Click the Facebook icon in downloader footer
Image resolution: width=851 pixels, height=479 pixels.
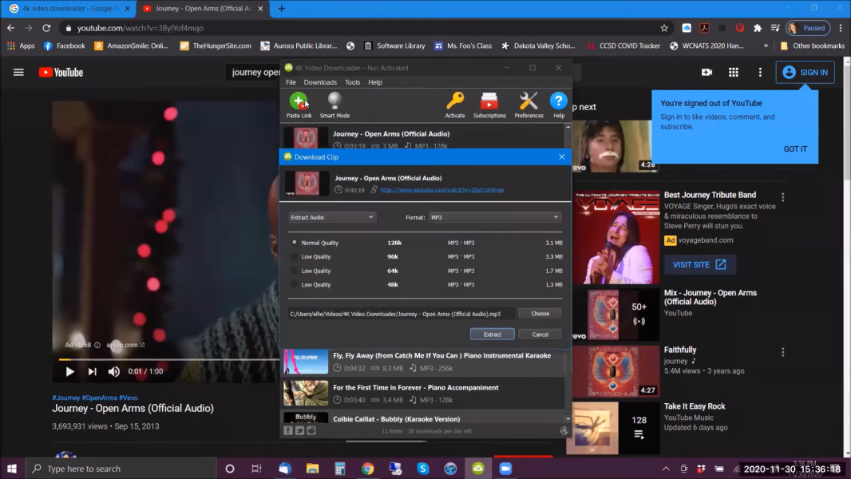[x=288, y=430]
